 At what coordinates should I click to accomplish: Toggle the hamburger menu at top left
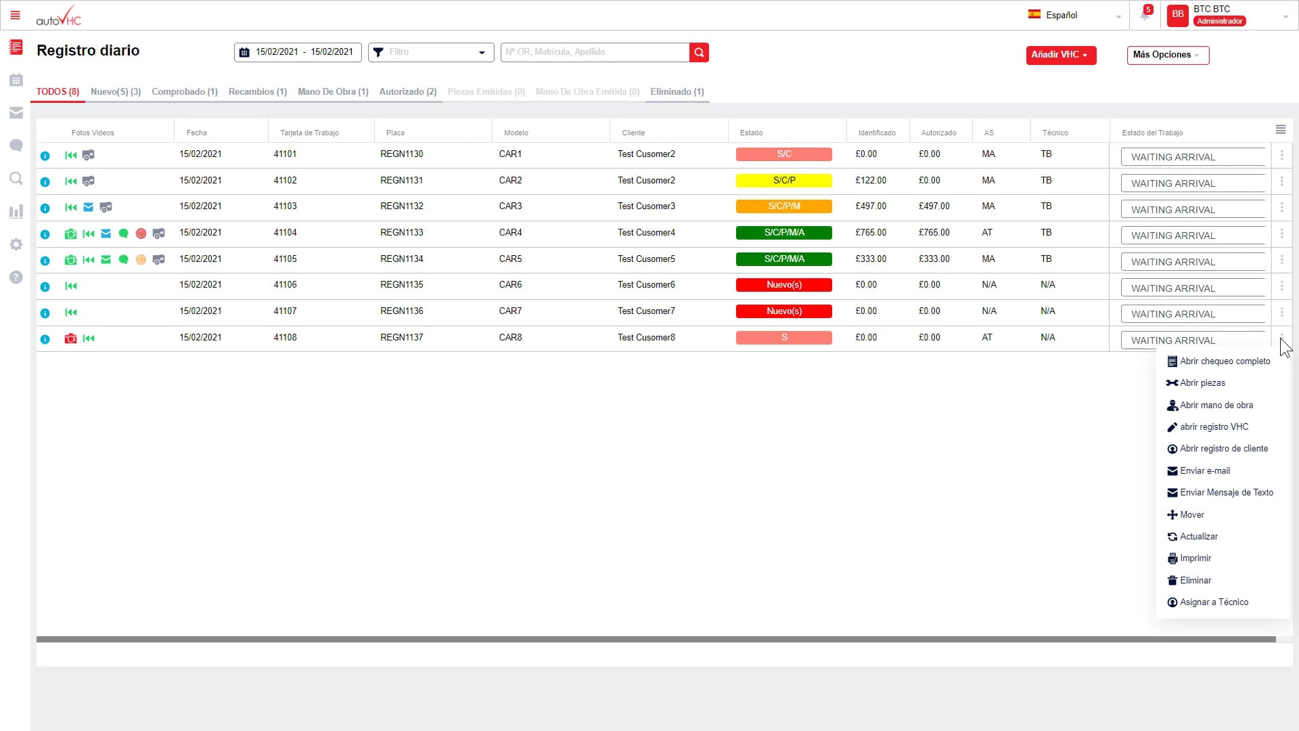pyautogui.click(x=15, y=15)
